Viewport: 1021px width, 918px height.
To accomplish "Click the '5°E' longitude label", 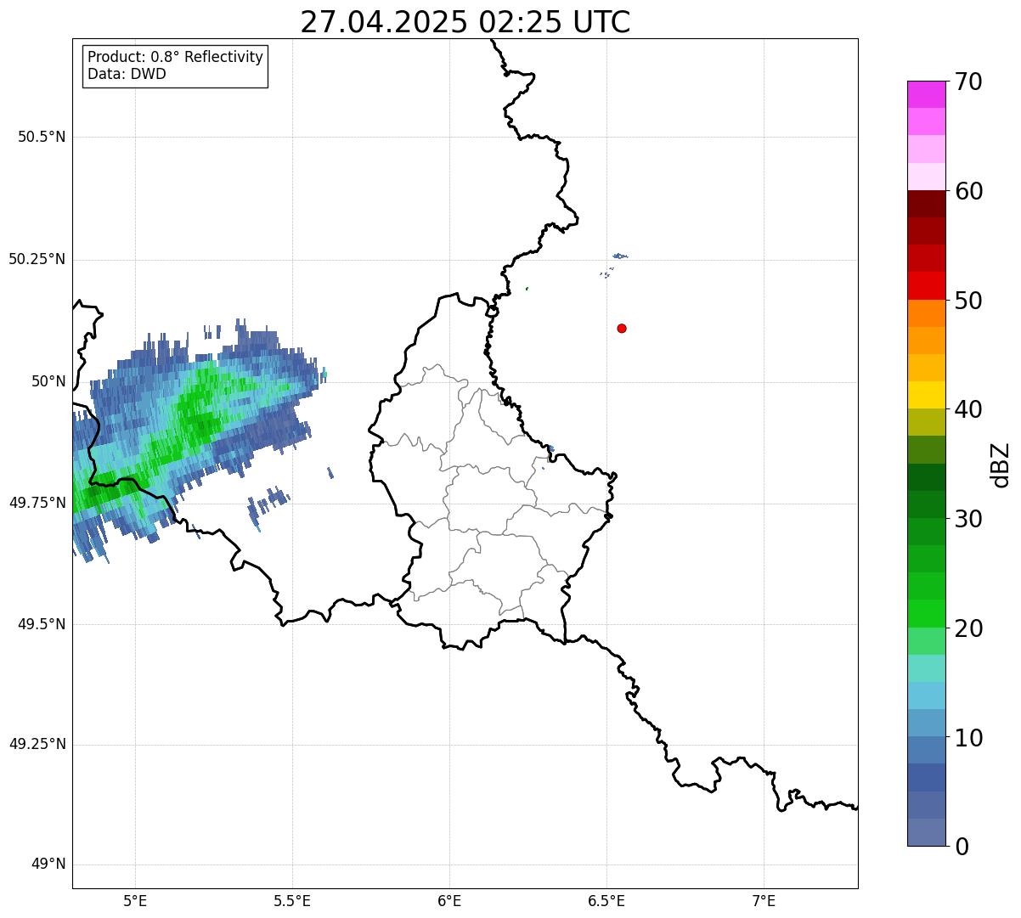I will click(x=135, y=902).
